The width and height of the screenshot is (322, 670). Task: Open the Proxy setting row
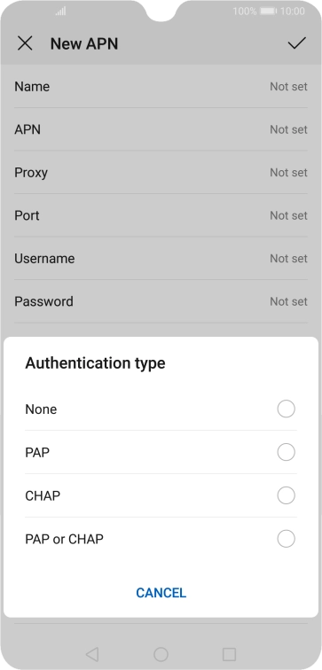[161, 173]
